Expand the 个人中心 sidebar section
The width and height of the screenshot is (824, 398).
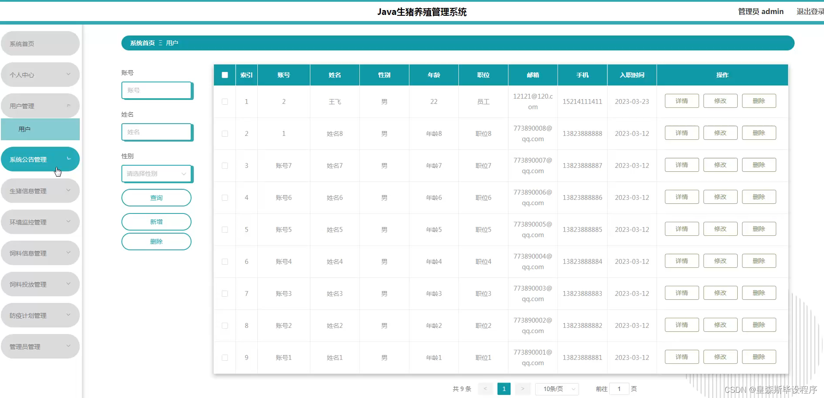[40, 75]
